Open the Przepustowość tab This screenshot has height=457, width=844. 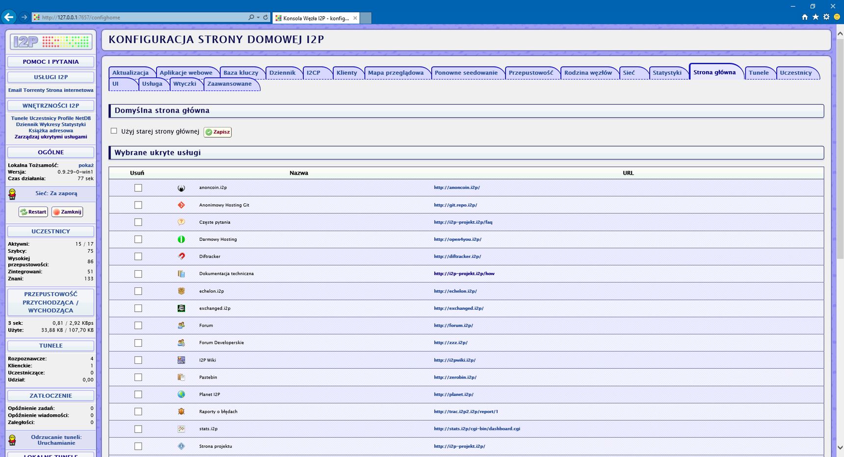pyautogui.click(x=531, y=73)
